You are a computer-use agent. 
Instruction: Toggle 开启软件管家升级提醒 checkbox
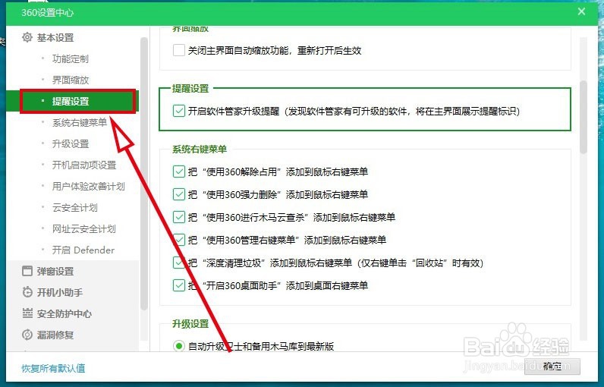coord(179,111)
